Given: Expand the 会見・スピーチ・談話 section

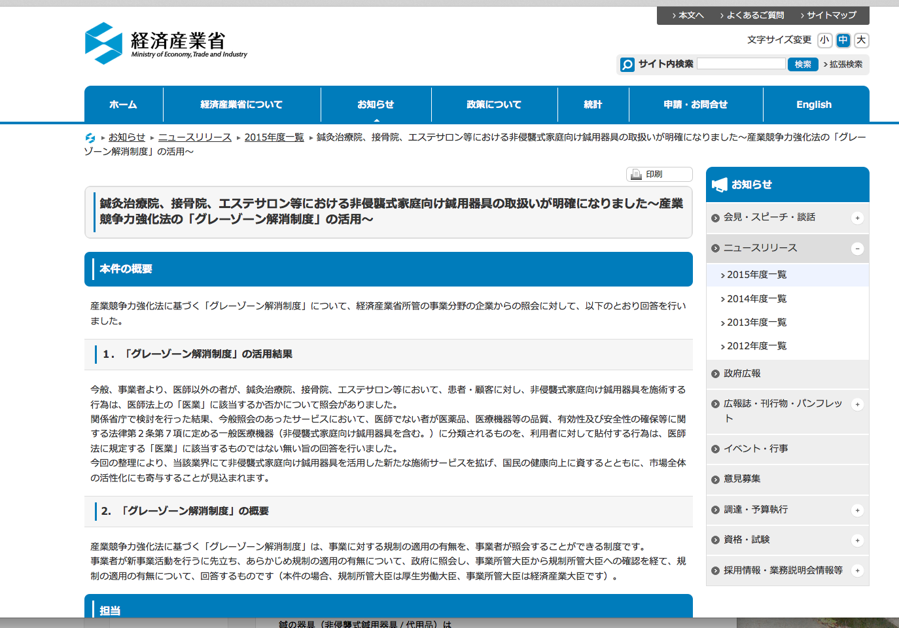Looking at the screenshot, I should click(x=857, y=218).
